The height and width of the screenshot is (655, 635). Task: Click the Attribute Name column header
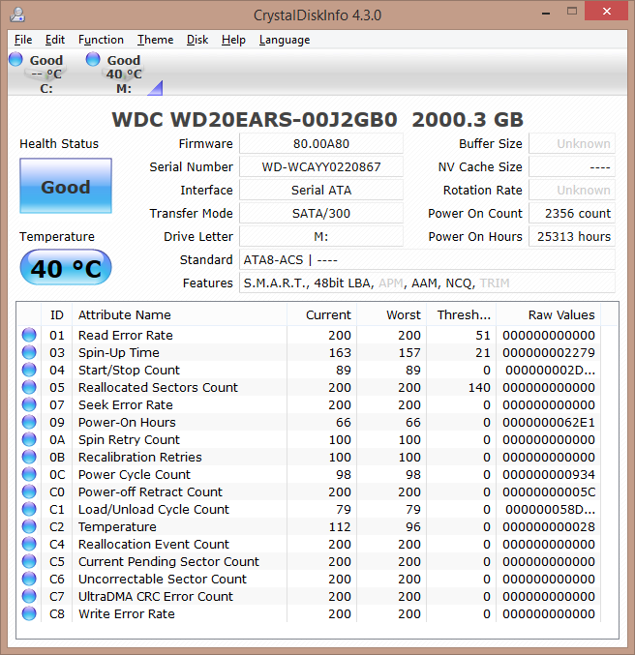[179, 314]
